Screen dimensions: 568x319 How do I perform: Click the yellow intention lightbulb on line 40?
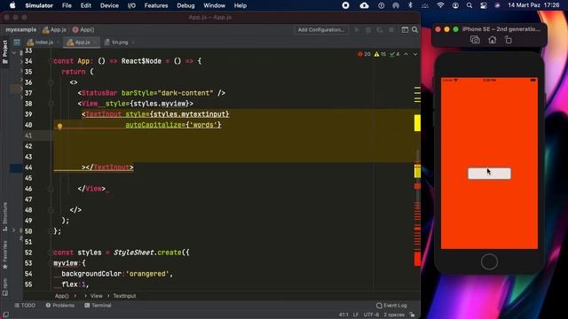pyautogui.click(x=59, y=126)
